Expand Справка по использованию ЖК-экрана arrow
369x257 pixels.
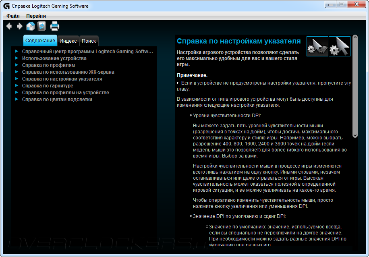point(17,72)
